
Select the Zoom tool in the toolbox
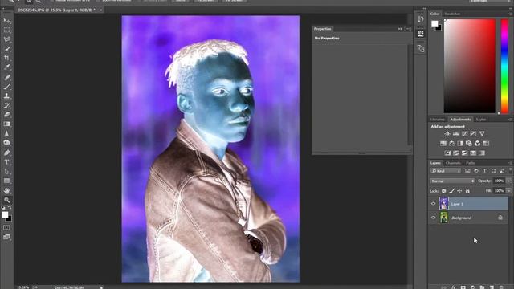pyautogui.click(x=7, y=200)
